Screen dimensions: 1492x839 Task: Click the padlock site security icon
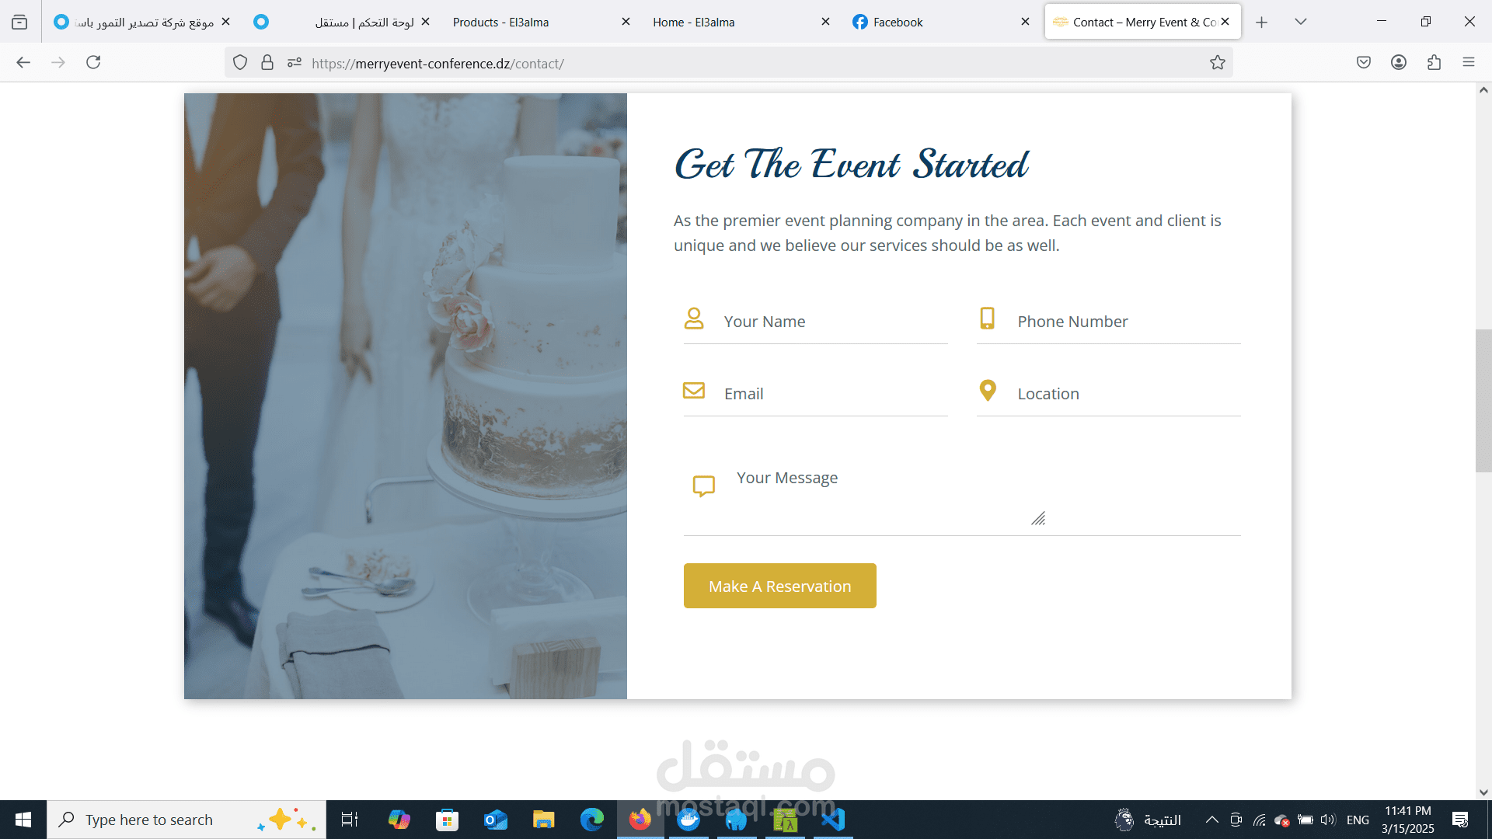click(x=267, y=63)
